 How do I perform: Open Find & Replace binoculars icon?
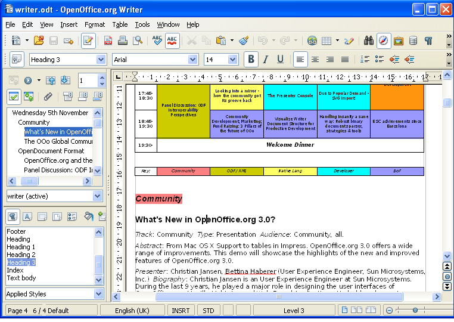click(368, 41)
